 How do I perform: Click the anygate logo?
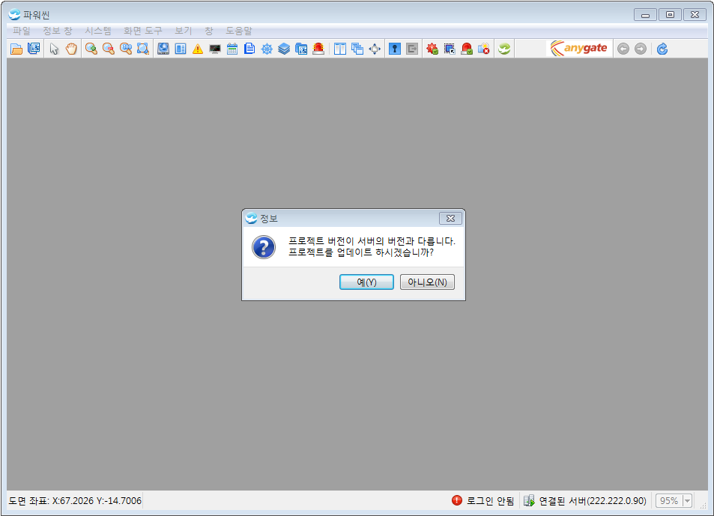578,48
